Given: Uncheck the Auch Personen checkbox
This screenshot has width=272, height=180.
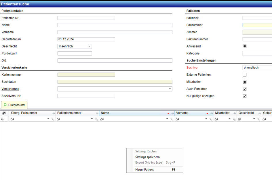Looking at the screenshot, I should coord(245,89).
